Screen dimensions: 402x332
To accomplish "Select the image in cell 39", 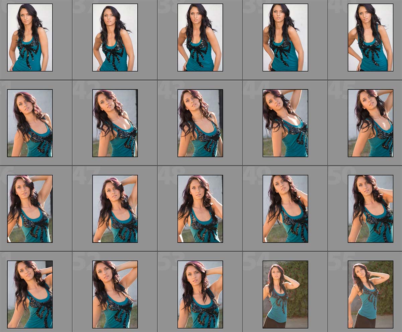I will pos(285,38).
